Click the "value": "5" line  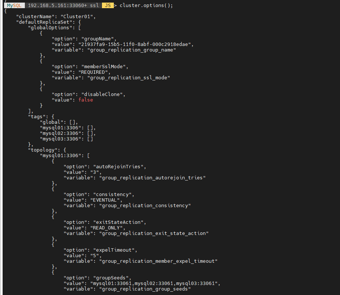82,256
